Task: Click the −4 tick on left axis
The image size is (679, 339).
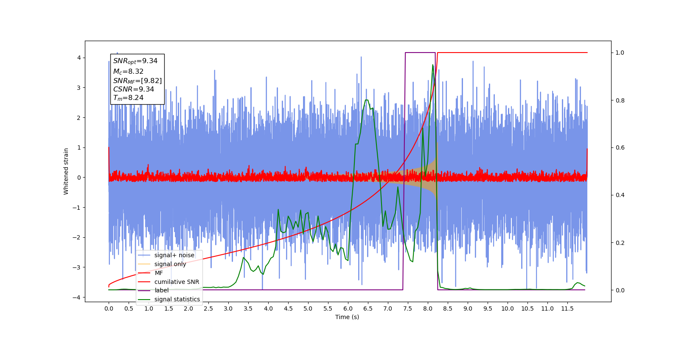Action: point(76,297)
